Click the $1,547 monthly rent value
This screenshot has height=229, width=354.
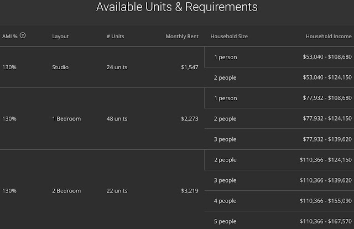tap(189, 67)
